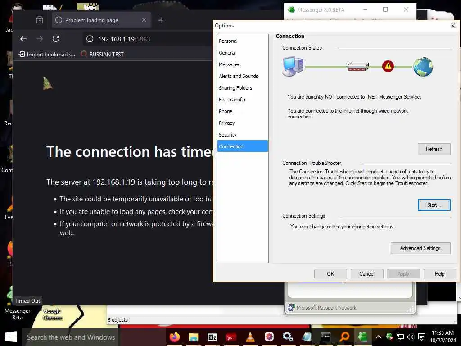
Task: Click the Search the web and Windows box
Action: point(71,337)
